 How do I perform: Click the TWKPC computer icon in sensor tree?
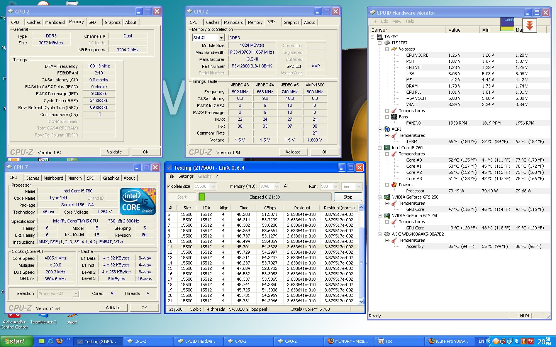tap(380, 37)
